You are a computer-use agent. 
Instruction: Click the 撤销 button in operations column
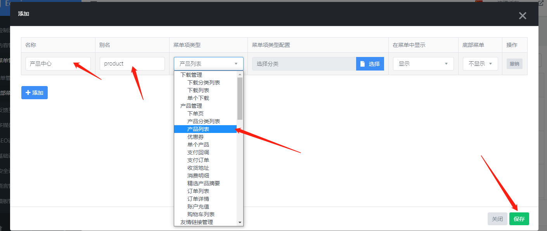tap(514, 64)
